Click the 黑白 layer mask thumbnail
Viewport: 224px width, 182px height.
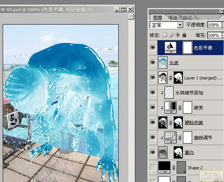pos(178,152)
